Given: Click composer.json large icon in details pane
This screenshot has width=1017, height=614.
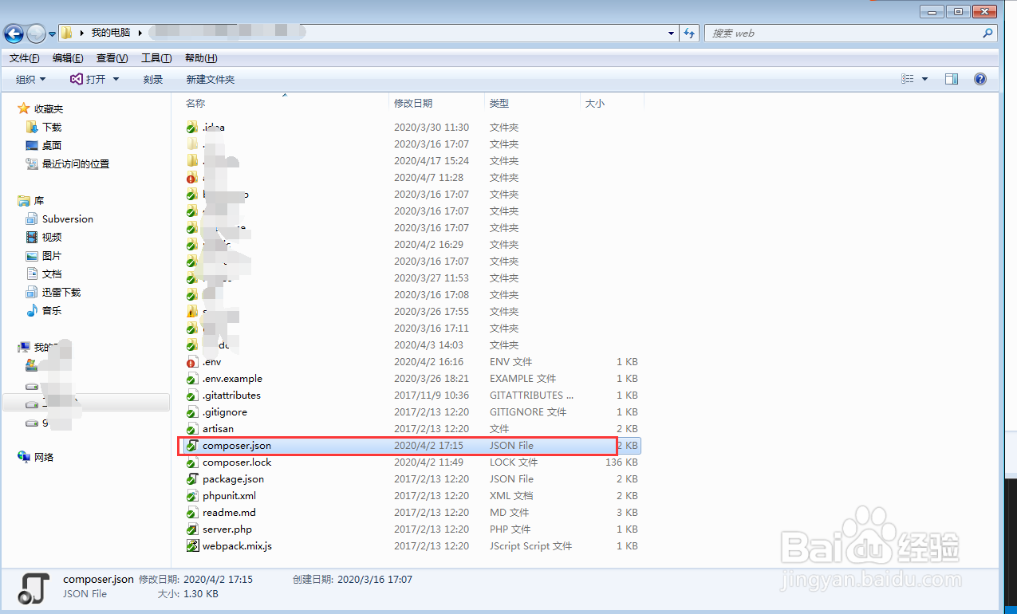Looking at the screenshot, I should coord(32,587).
